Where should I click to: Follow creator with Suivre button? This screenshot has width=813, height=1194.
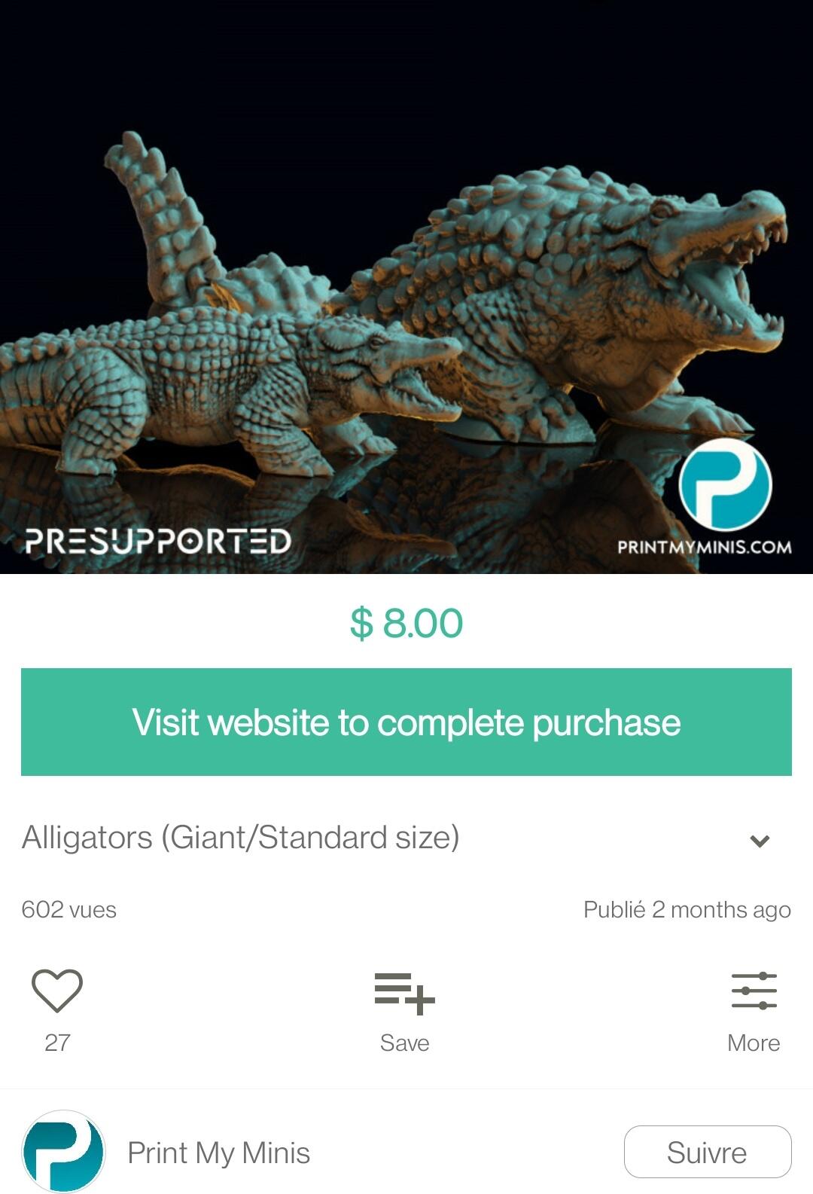coord(708,1152)
